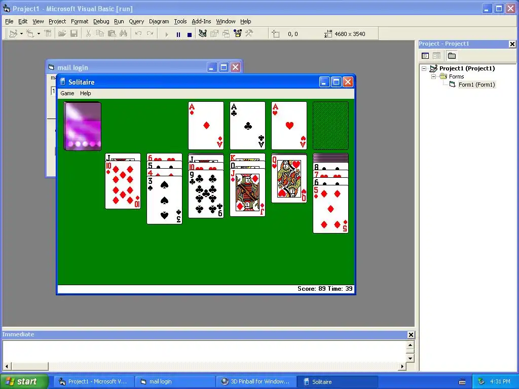Click Immediate window scroll down arrow
519x389 pixels.
pyautogui.click(x=410, y=359)
